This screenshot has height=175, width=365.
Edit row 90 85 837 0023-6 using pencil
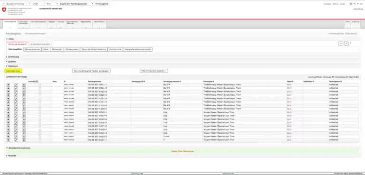pyautogui.click(x=16, y=95)
